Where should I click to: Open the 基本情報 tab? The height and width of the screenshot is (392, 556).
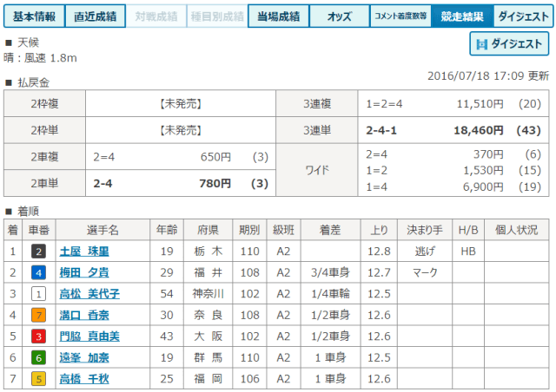32,16
